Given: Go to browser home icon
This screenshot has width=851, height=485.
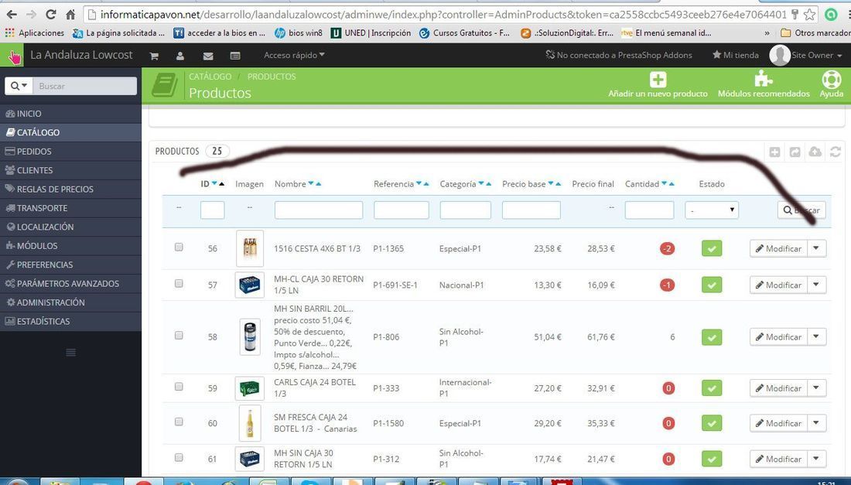Looking at the screenshot, I should pyautogui.click(x=70, y=14).
